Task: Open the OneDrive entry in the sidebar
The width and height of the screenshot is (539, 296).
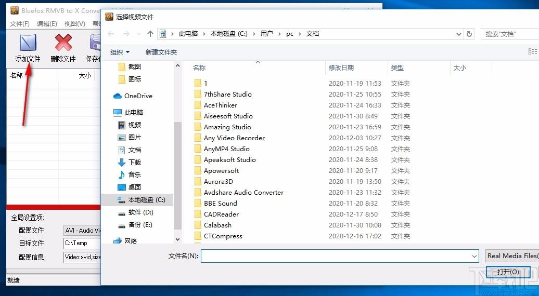Action: (133, 96)
